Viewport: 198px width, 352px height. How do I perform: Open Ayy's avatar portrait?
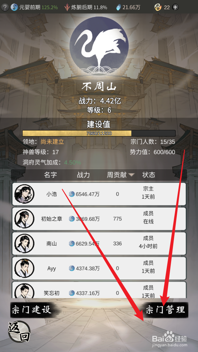coord(24,268)
